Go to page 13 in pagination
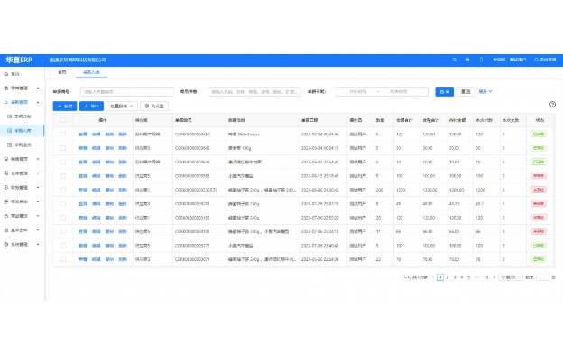 [485, 277]
